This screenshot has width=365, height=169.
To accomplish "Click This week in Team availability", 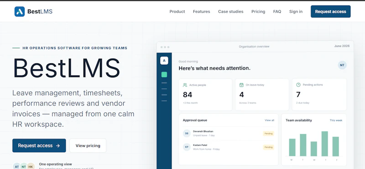I will click(x=336, y=120).
